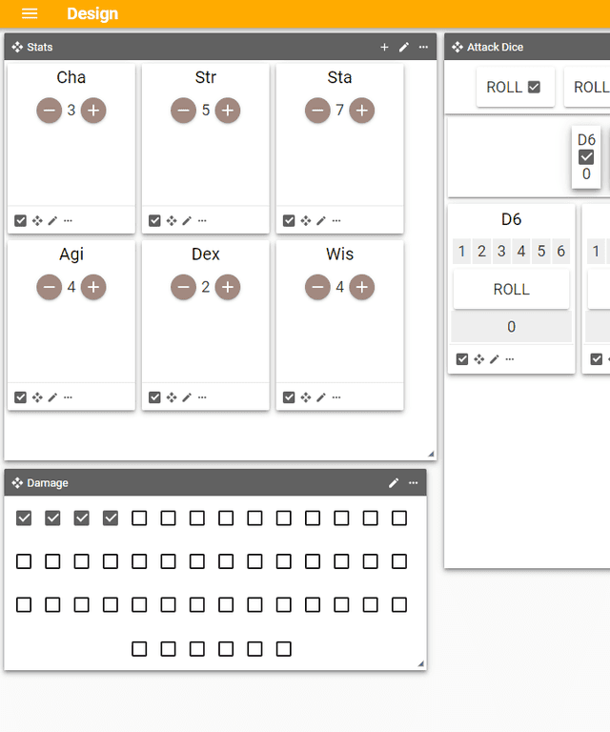Open the more options menu in Stats header
Viewport: 610px width, 732px height.
pos(423,47)
